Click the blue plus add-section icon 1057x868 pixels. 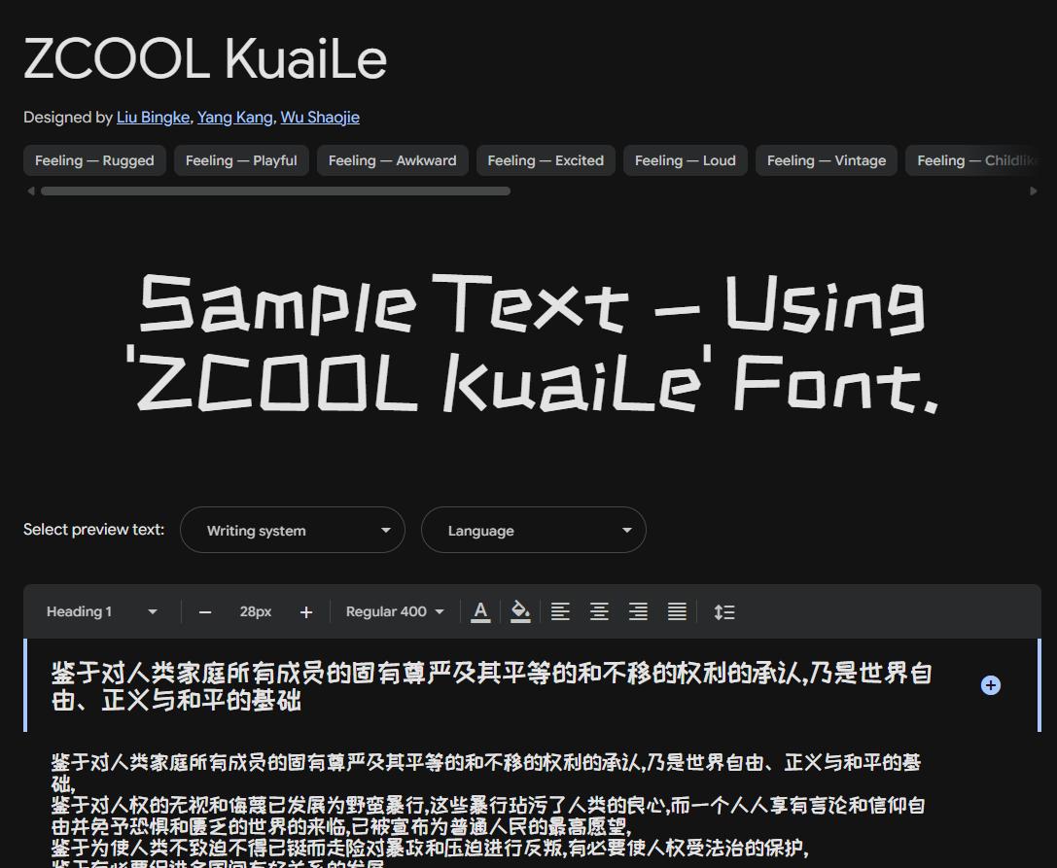[990, 685]
